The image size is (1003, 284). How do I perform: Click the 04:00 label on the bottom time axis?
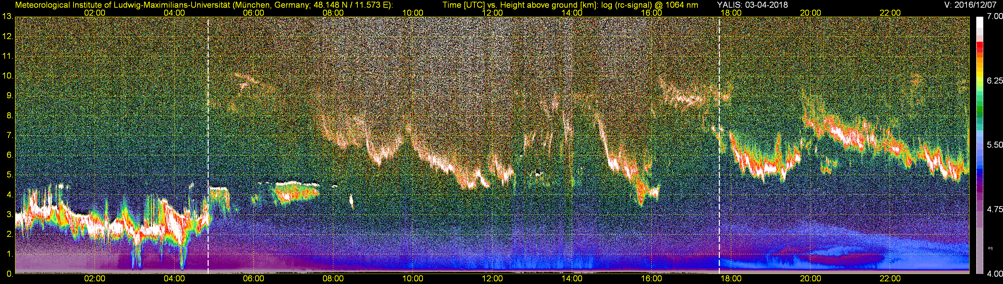point(174,279)
